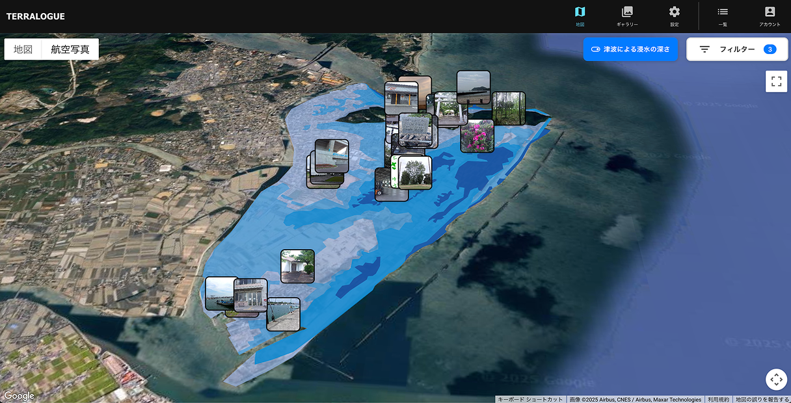The height and width of the screenshot is (403, 791).
Task: Report a map error (地図の誤りを報告する)
Action: [762, 399]
